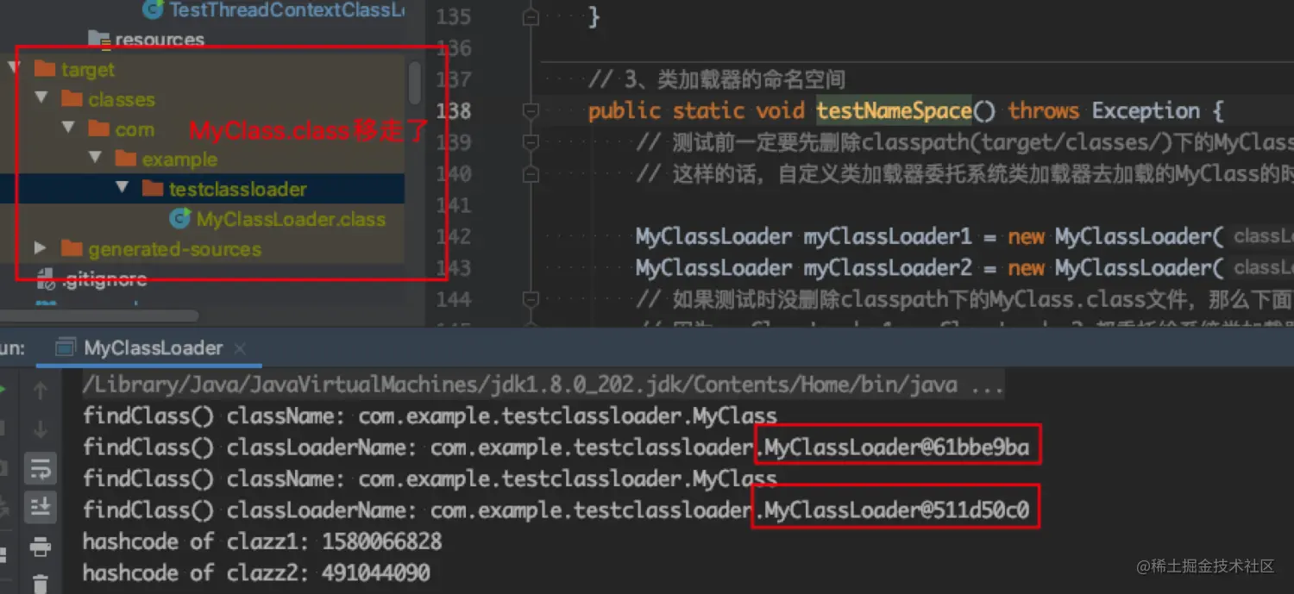
Task: Click myClassLoader1 variable on line 142
Action: (x=888, y=237)
